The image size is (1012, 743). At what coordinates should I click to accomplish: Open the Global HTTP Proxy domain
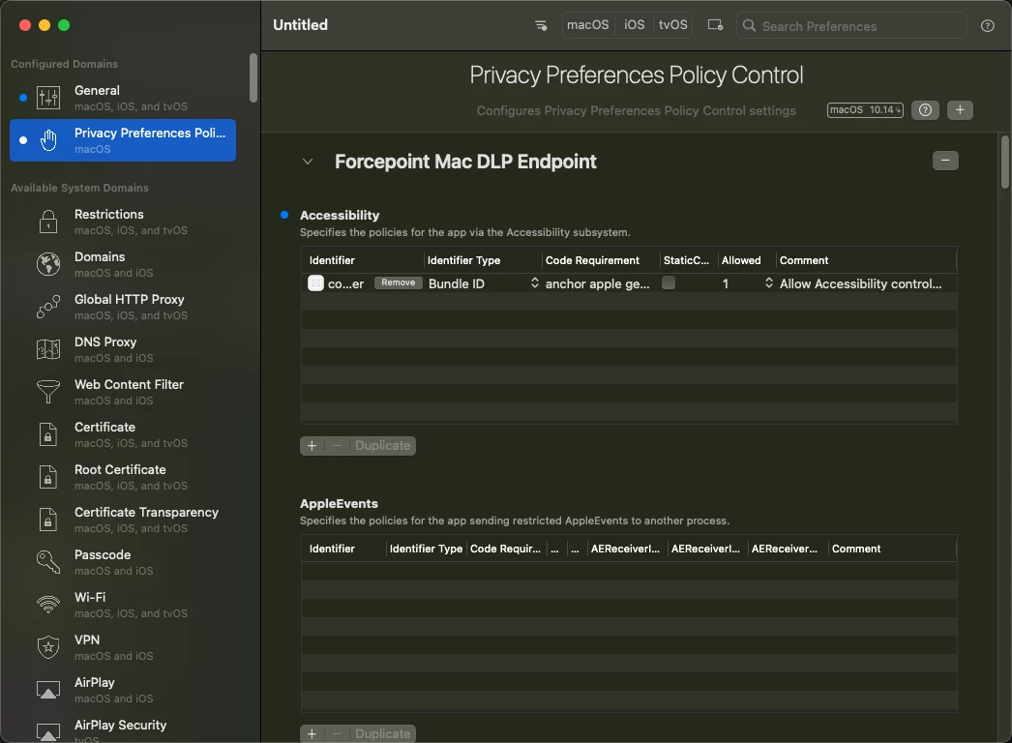pos(123,307)
